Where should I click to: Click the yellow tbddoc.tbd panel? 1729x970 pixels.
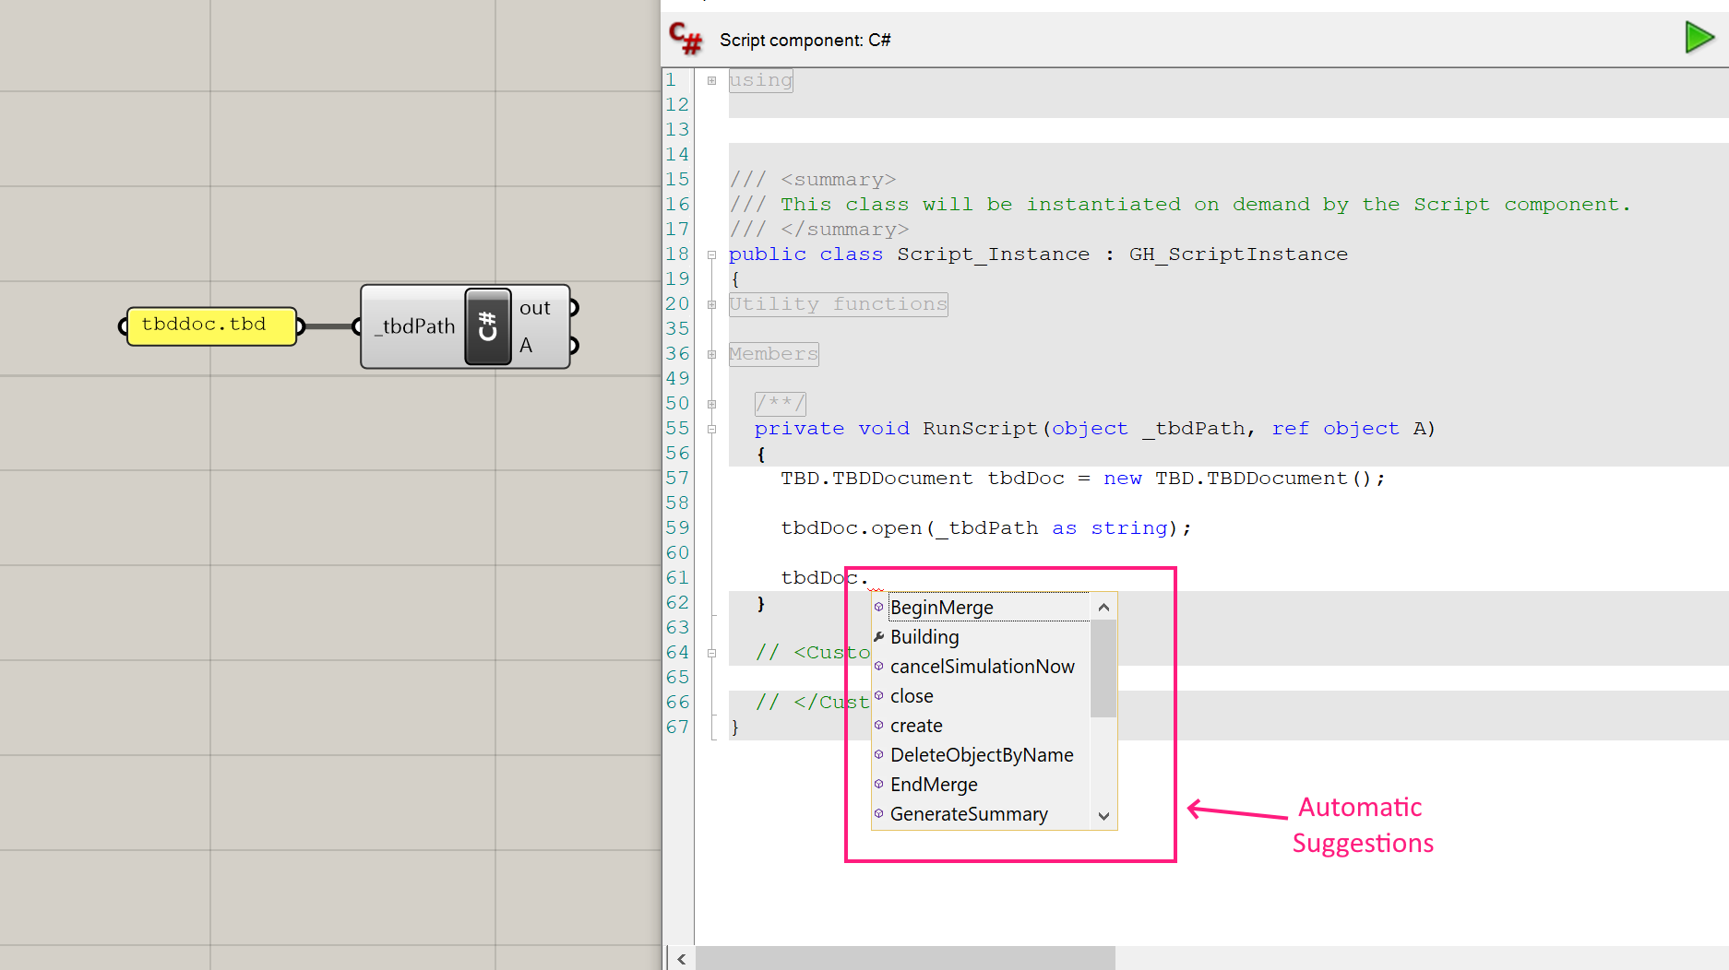pyautogui.click(x=210, y=325)
